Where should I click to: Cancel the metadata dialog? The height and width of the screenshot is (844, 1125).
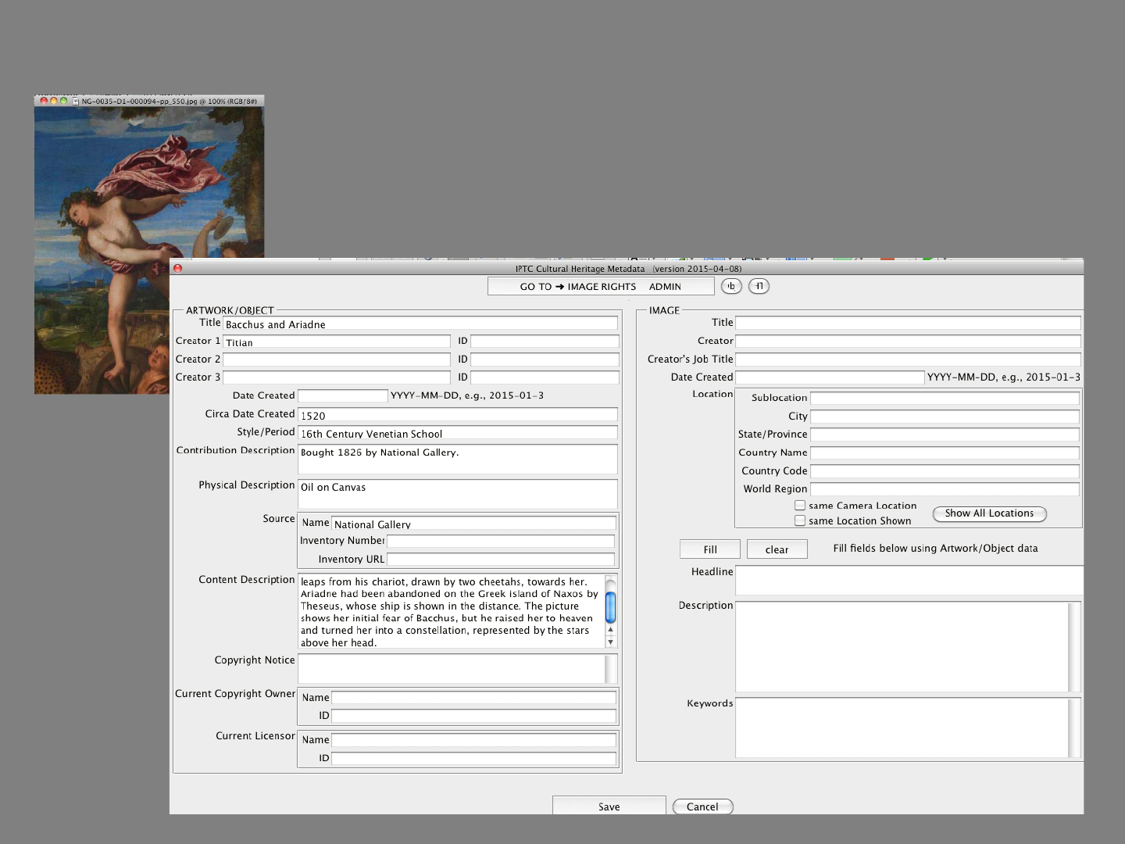click(x=702, y=806)
